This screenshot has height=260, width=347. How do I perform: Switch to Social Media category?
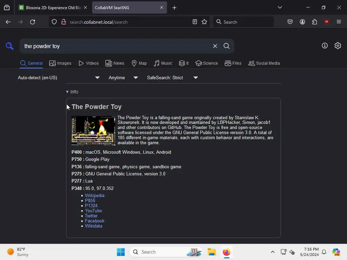264,63
